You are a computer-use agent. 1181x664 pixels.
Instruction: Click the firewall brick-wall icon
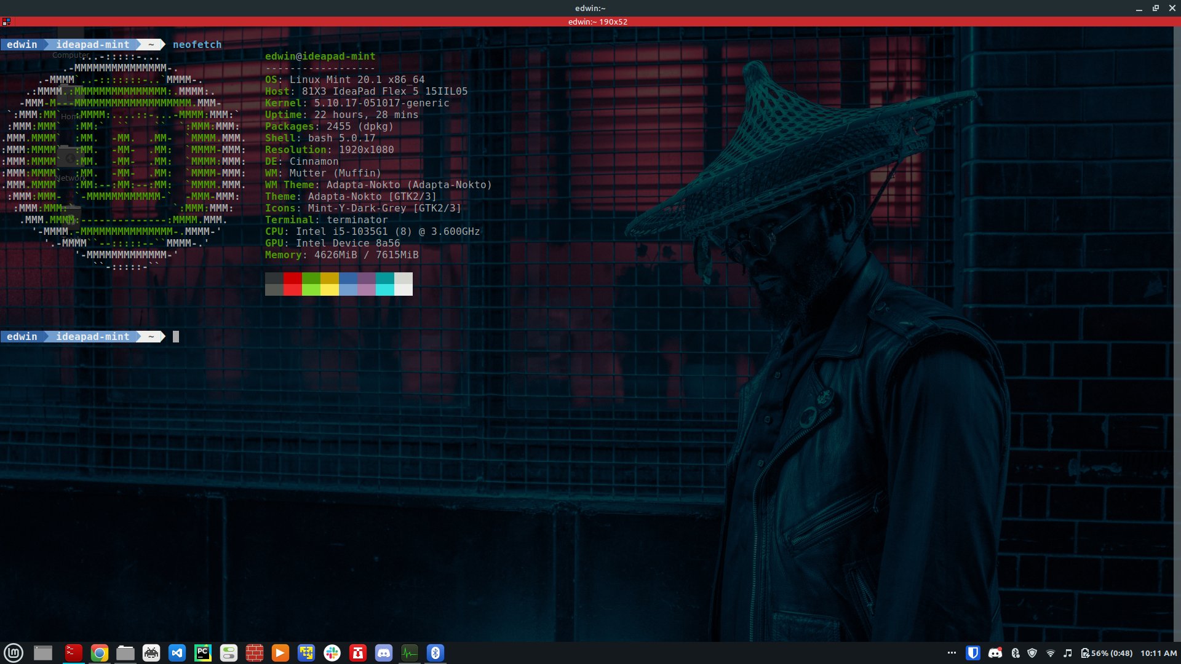click(255, 653)
